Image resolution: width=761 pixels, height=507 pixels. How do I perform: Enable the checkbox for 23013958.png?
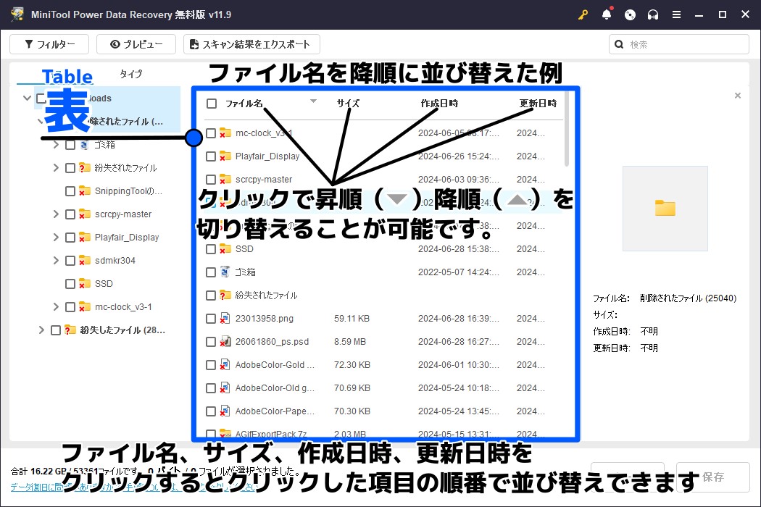coord(212,318)
